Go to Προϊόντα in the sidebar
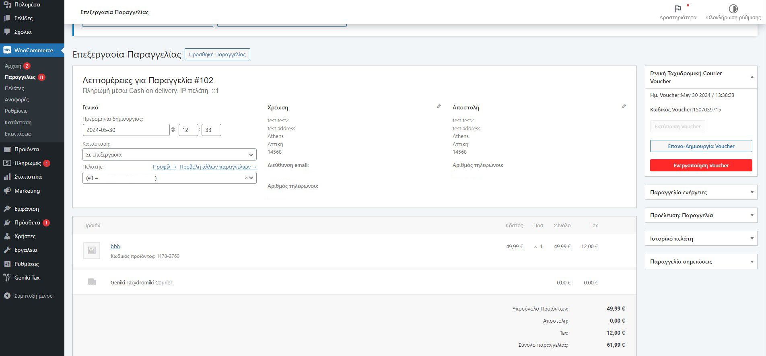Viewport: 766px width, 356px height. pos(27,149)
